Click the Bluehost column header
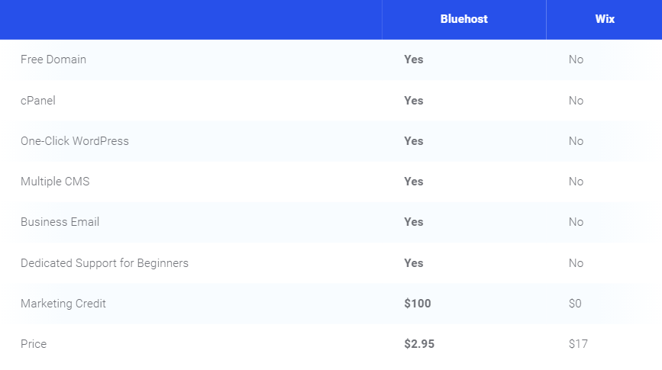Screen dimensions: 662x370 463,19
